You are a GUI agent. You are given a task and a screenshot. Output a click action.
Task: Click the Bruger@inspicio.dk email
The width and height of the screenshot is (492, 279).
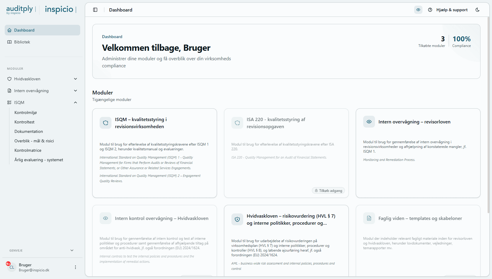coord(34,270)
